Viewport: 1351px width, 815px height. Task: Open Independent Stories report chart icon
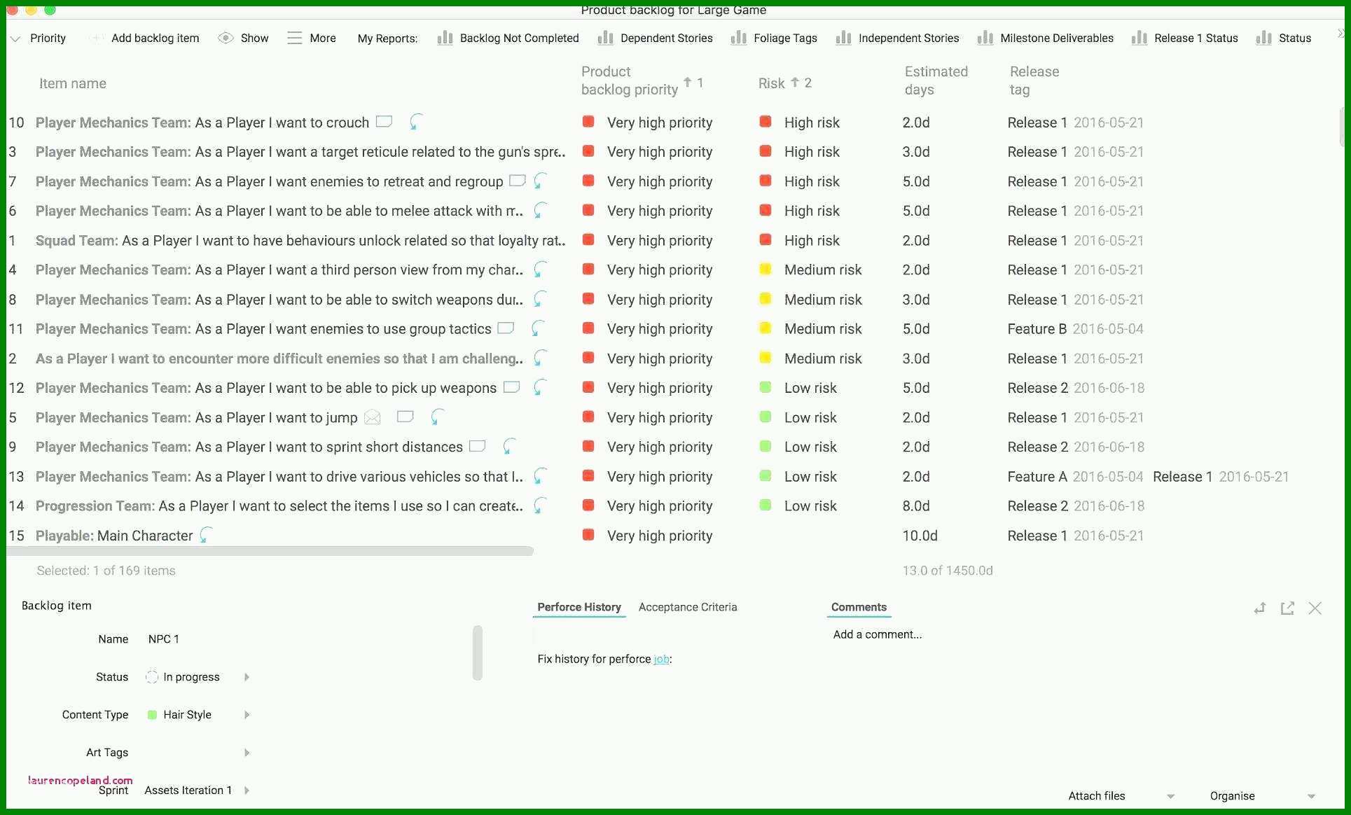pyautogui.click(x=843, y=38)
